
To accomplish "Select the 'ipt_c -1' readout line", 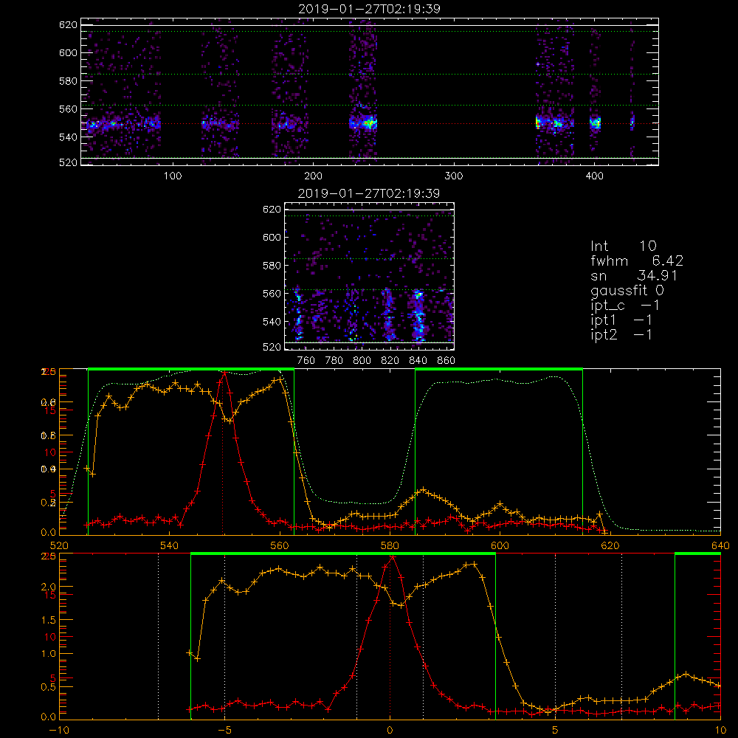I will [x=624, y=306].
